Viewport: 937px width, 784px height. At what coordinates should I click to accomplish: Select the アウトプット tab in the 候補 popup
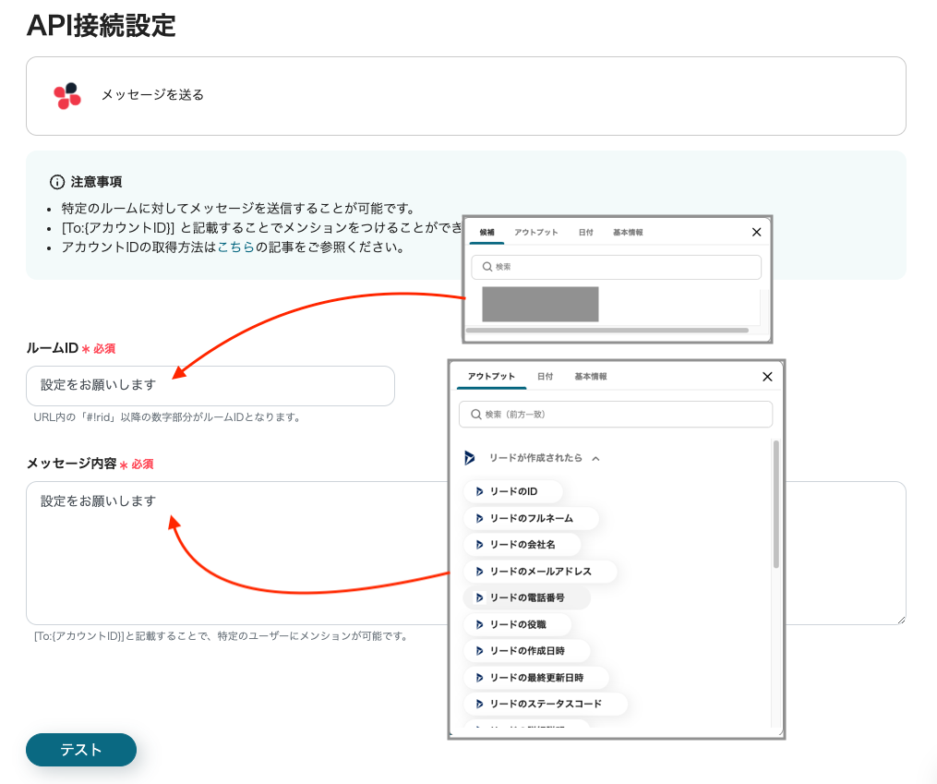click(x=536, y=233)
